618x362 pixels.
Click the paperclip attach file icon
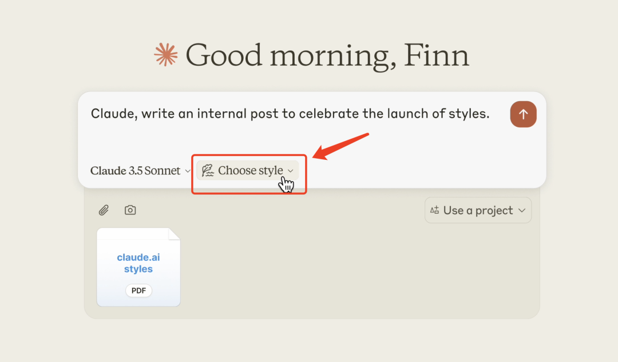coord(104,210)
